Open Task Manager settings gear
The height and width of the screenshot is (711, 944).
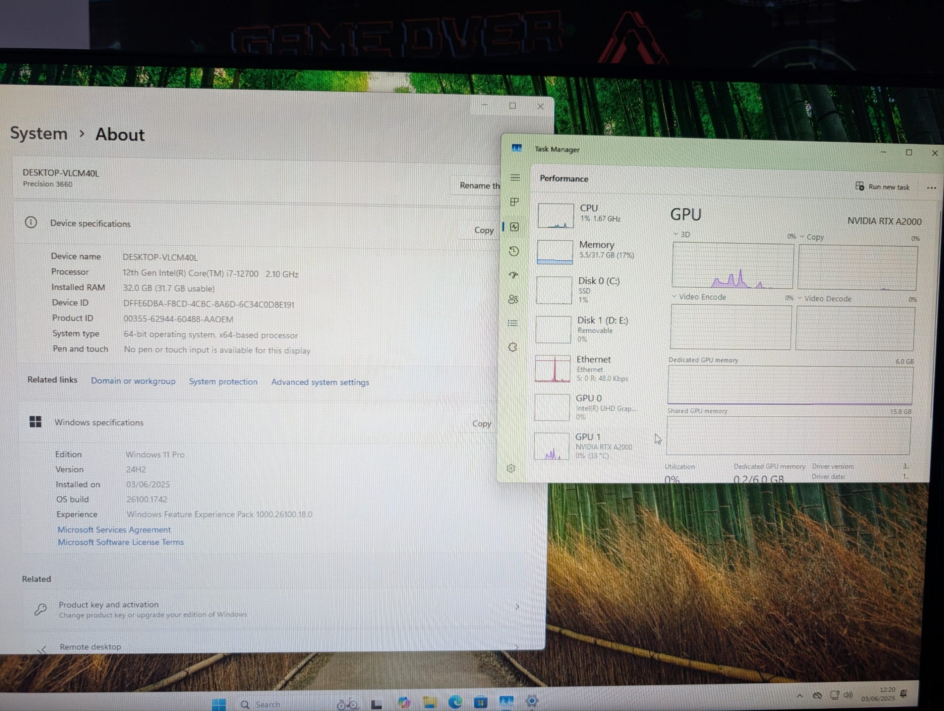511,469
